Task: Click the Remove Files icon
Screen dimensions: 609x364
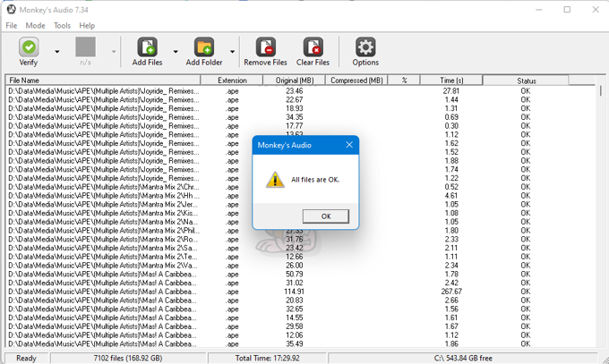Action: 265,47
